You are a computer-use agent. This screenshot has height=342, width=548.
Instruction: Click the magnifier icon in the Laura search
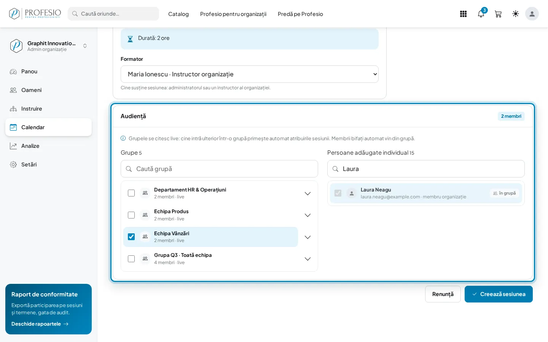[x=335, y=169]
